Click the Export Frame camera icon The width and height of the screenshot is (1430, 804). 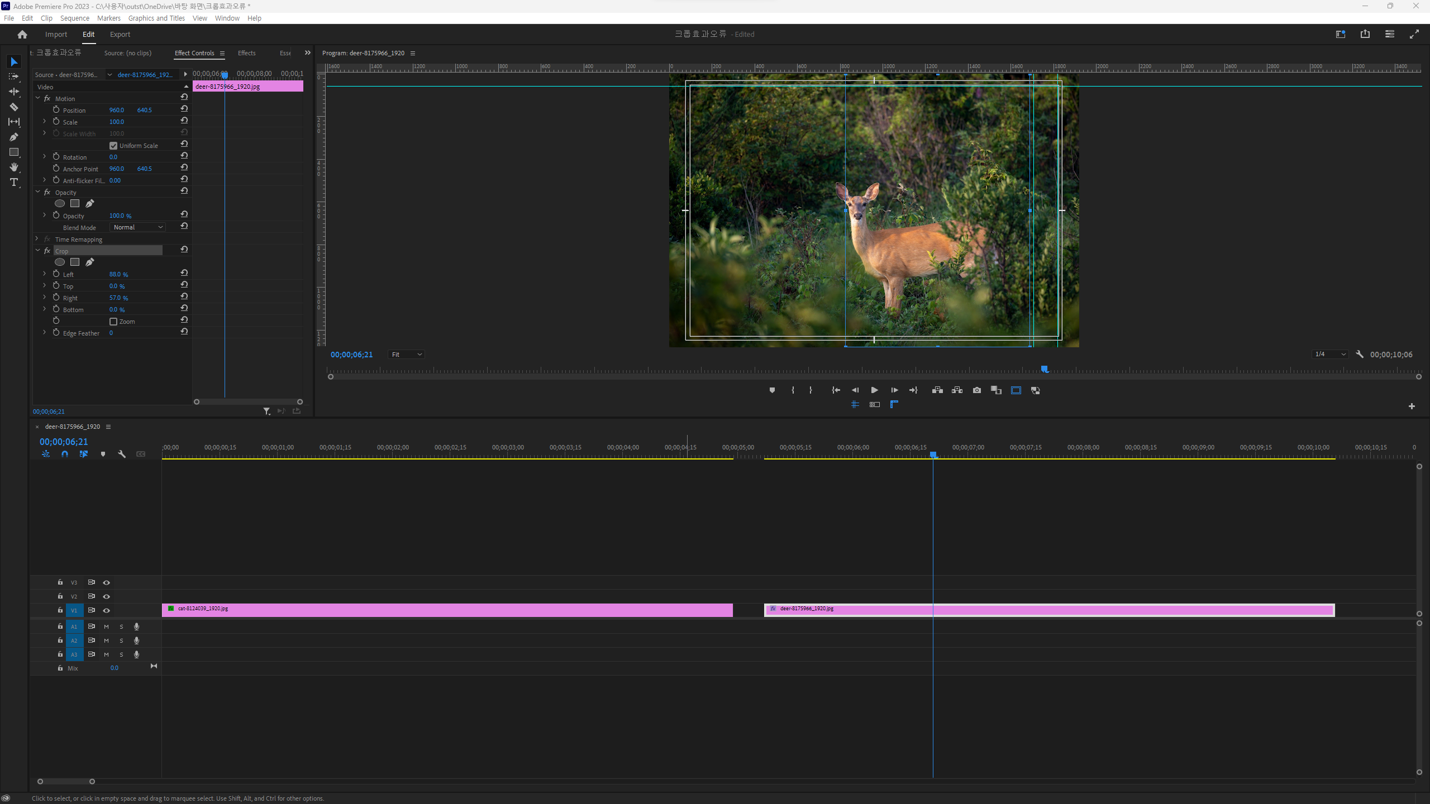(976, 390)
